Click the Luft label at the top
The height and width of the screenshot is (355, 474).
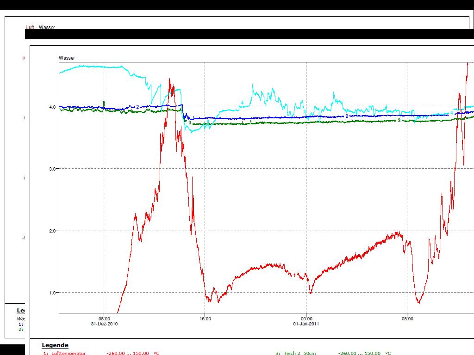pyautogui.click(x=30, y=27)
